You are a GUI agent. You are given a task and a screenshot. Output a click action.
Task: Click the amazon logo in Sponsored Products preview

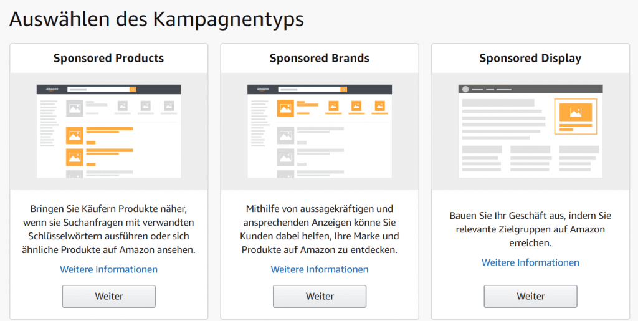52,90
